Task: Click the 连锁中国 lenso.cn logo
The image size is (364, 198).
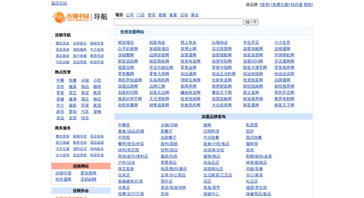Action: pyautogui.click(x=71, y=17)
